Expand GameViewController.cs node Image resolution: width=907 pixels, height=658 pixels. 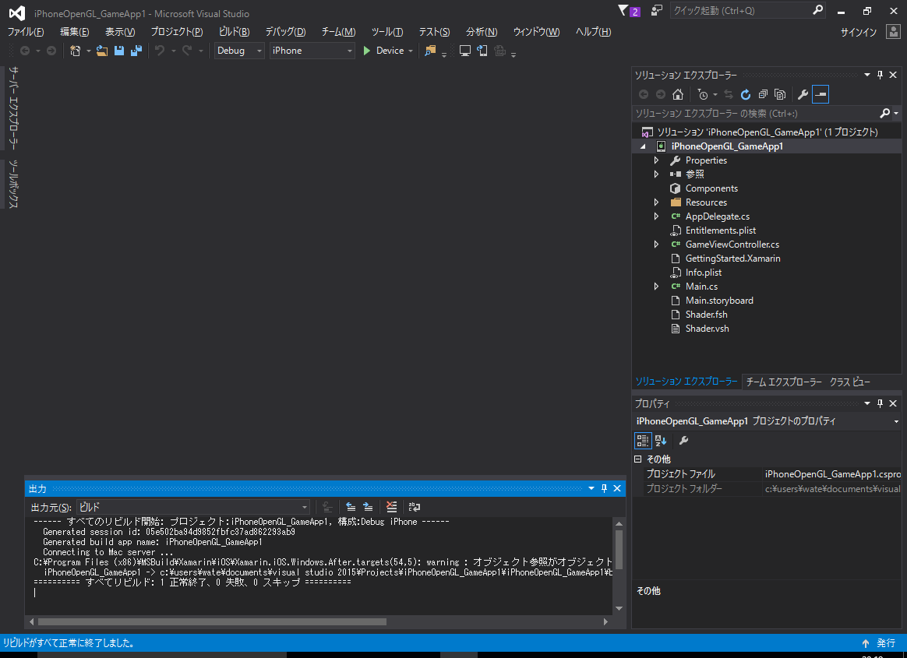657,245
